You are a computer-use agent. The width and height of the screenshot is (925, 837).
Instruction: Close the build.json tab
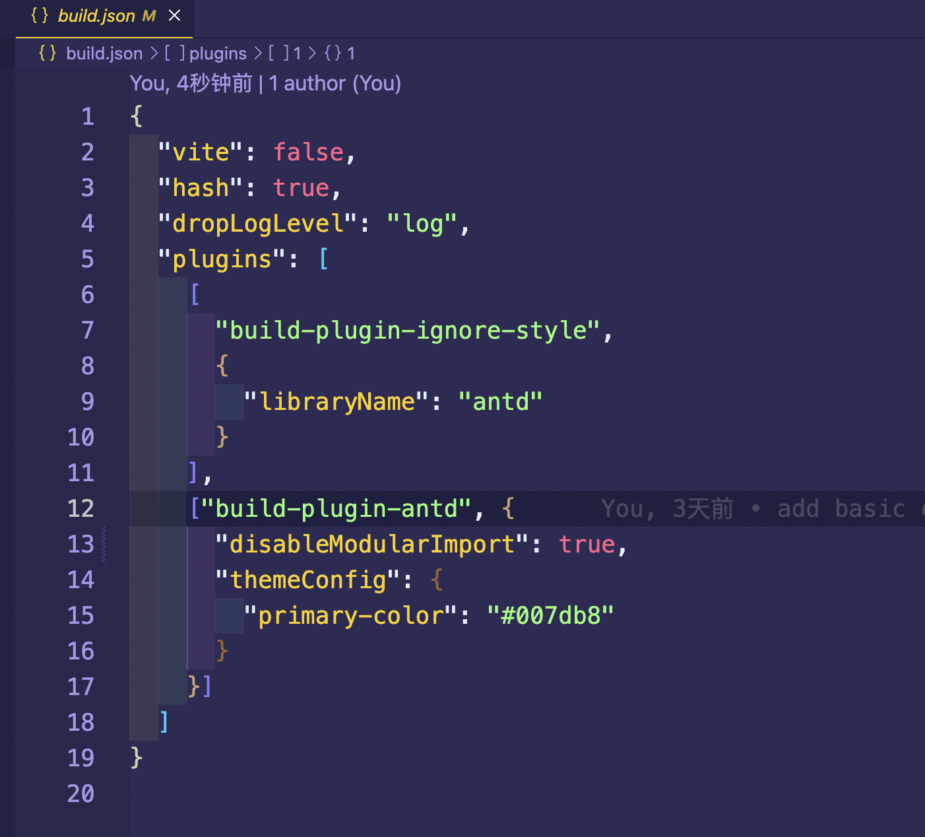click(x=174, y=16)
